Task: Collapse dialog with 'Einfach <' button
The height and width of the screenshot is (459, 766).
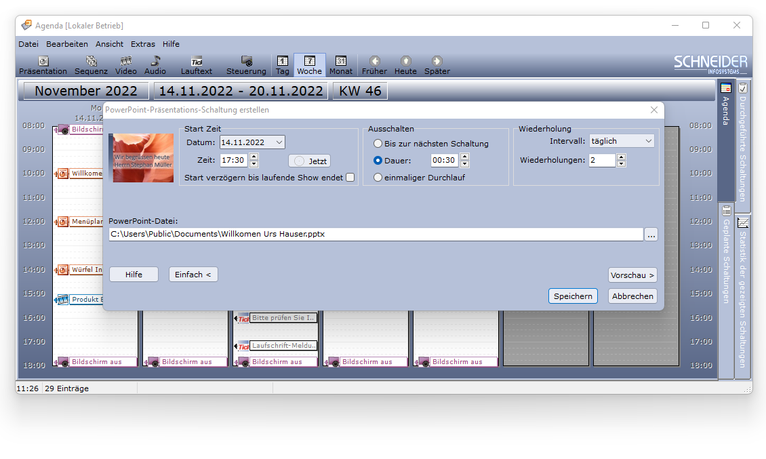Action: (193, 274)
